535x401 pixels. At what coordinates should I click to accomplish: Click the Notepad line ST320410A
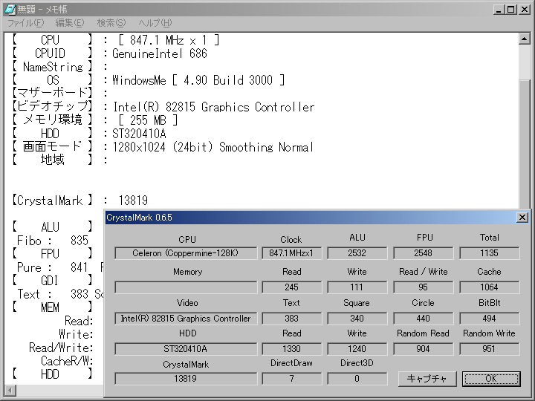click(x=139, y=134)
